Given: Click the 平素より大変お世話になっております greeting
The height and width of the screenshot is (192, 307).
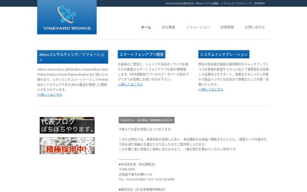Looking at the screenshot, I should pos(146,129).
